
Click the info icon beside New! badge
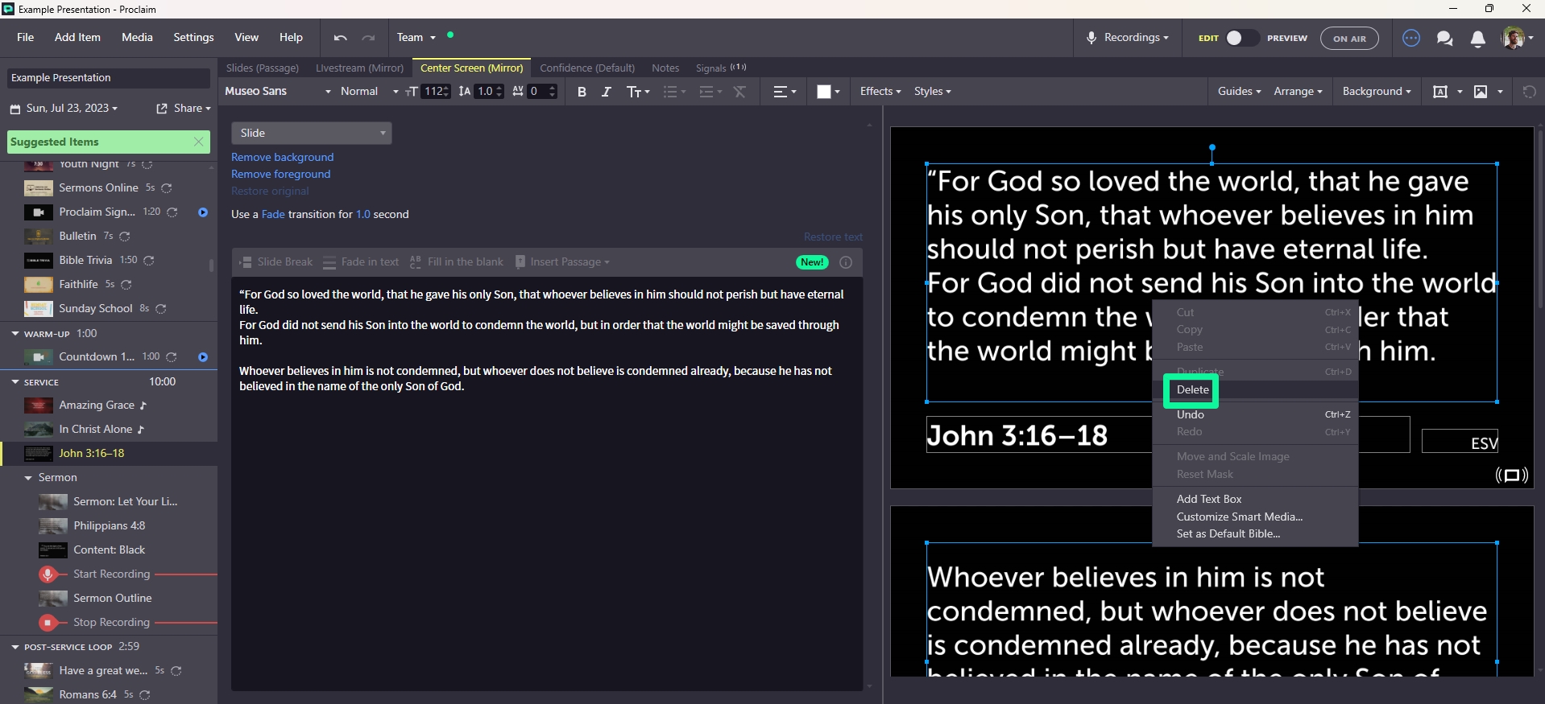[x=846, y=262]
